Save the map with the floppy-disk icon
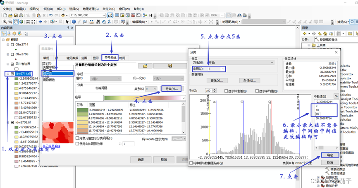This screenshot has height=188, width=358. coord(16,15)
